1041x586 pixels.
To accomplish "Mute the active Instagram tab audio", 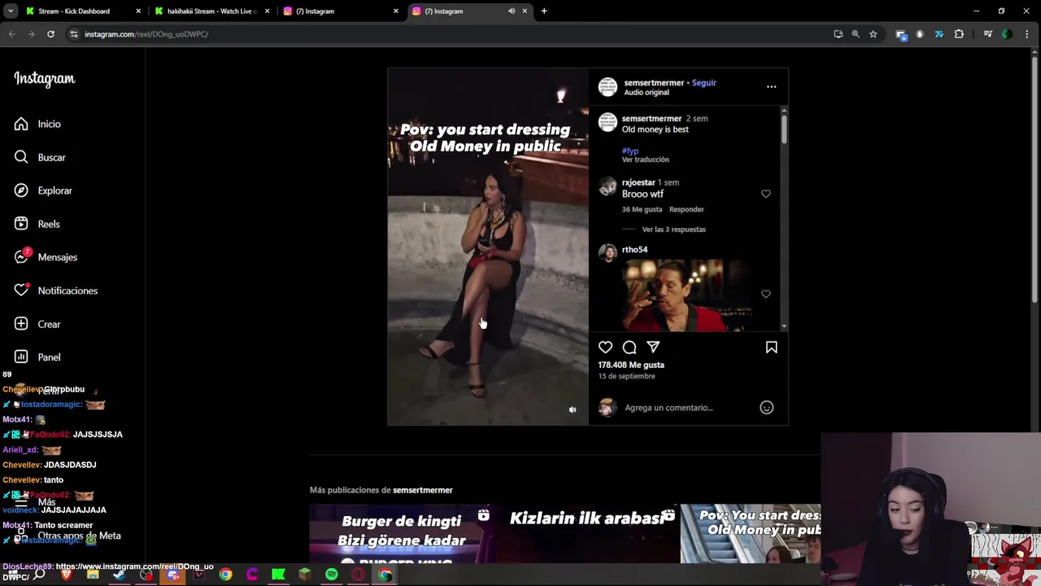I will click(x=512, y=11).
